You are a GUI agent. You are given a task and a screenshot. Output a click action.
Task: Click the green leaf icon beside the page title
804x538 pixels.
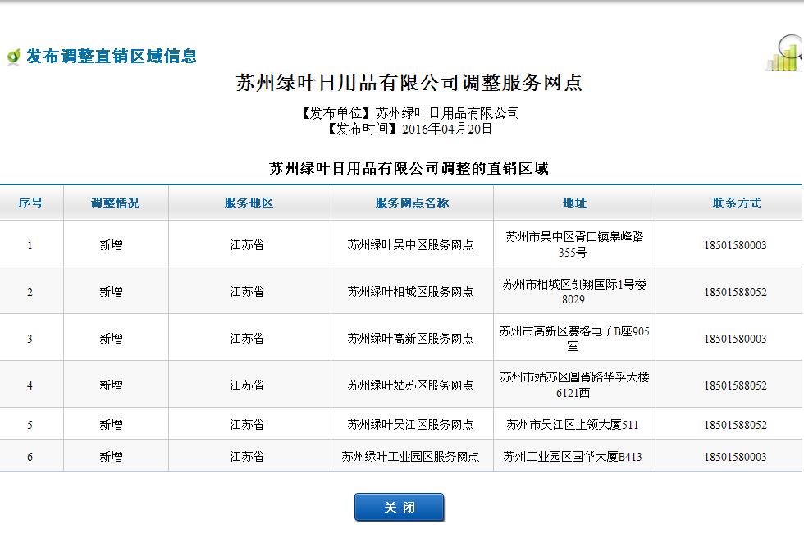click(x=13, y=57)
